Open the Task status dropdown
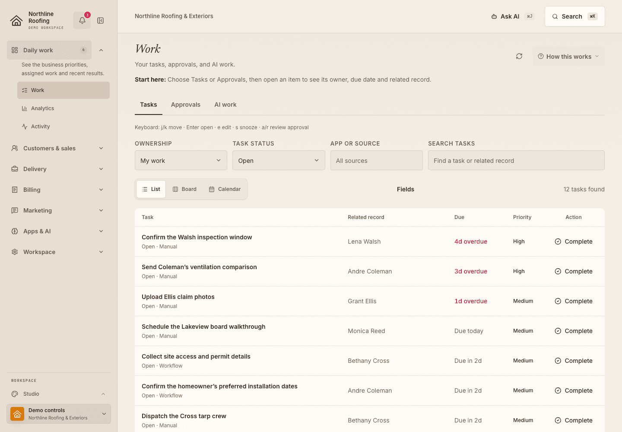 click(x=279, y=160)
